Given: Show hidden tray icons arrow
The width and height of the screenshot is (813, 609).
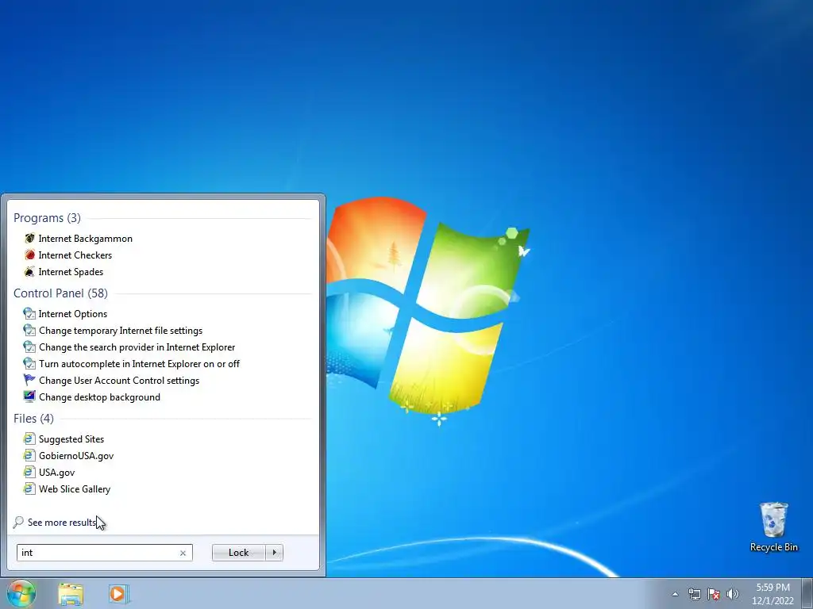Looking at the screenshot, I should [675, 594].
